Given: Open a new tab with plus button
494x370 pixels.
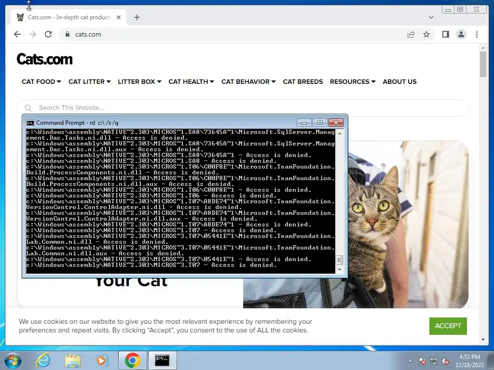Looking at the screenshot, I should tap(137, 17).
